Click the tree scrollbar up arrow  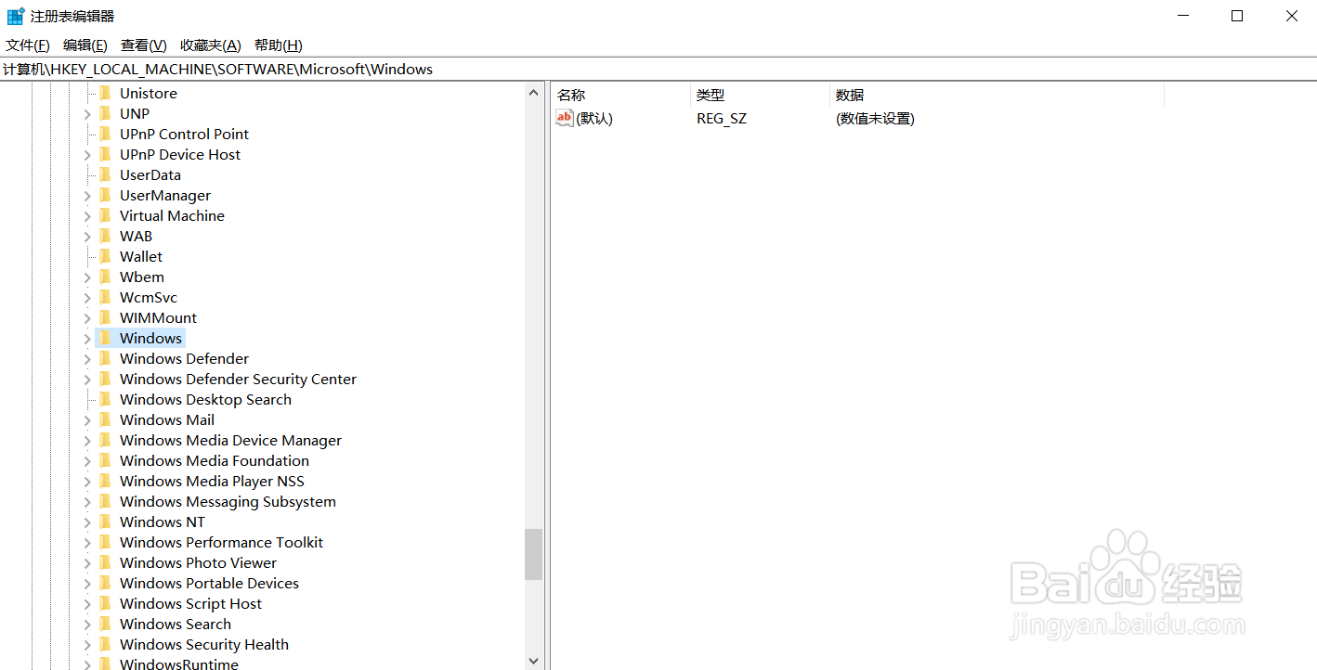[x=533, y=92]
